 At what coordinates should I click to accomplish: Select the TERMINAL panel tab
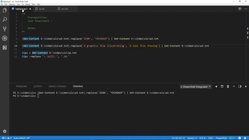point(78,86)
